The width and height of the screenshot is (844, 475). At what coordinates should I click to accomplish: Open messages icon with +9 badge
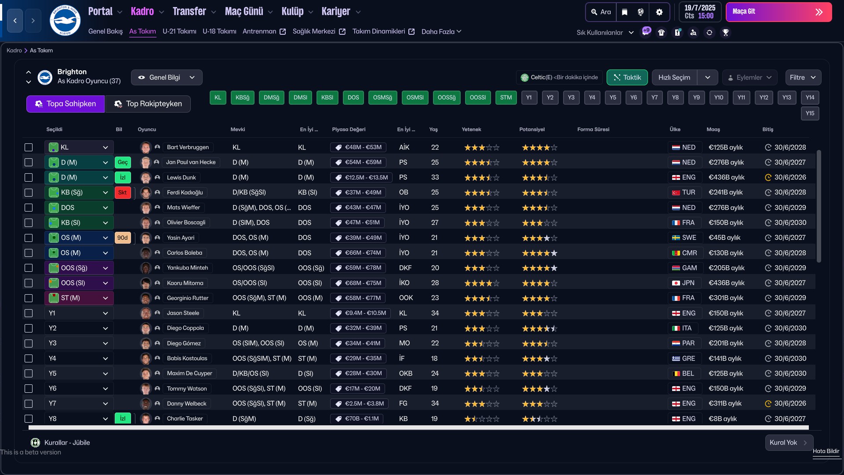pos(646,32)
